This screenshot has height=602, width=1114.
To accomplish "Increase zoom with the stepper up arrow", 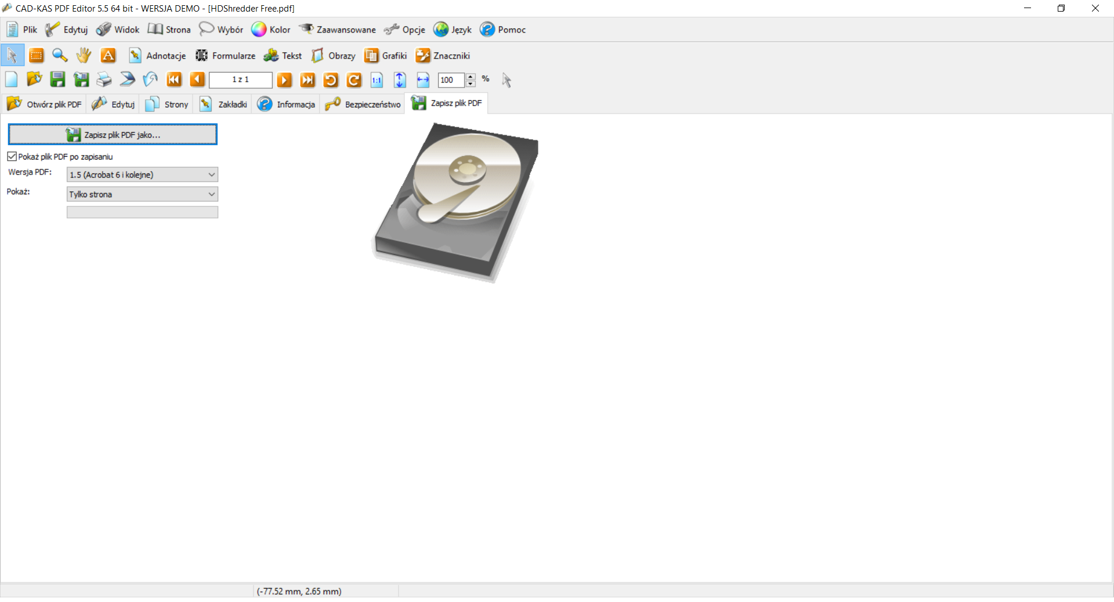I will pos(471,77).
